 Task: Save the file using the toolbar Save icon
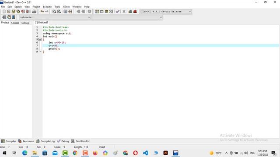coord(14,12)
